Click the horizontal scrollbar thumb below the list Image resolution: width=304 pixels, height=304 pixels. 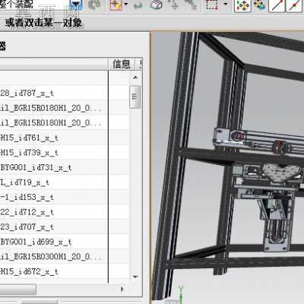pyautogui.click(x=17, y=290)
